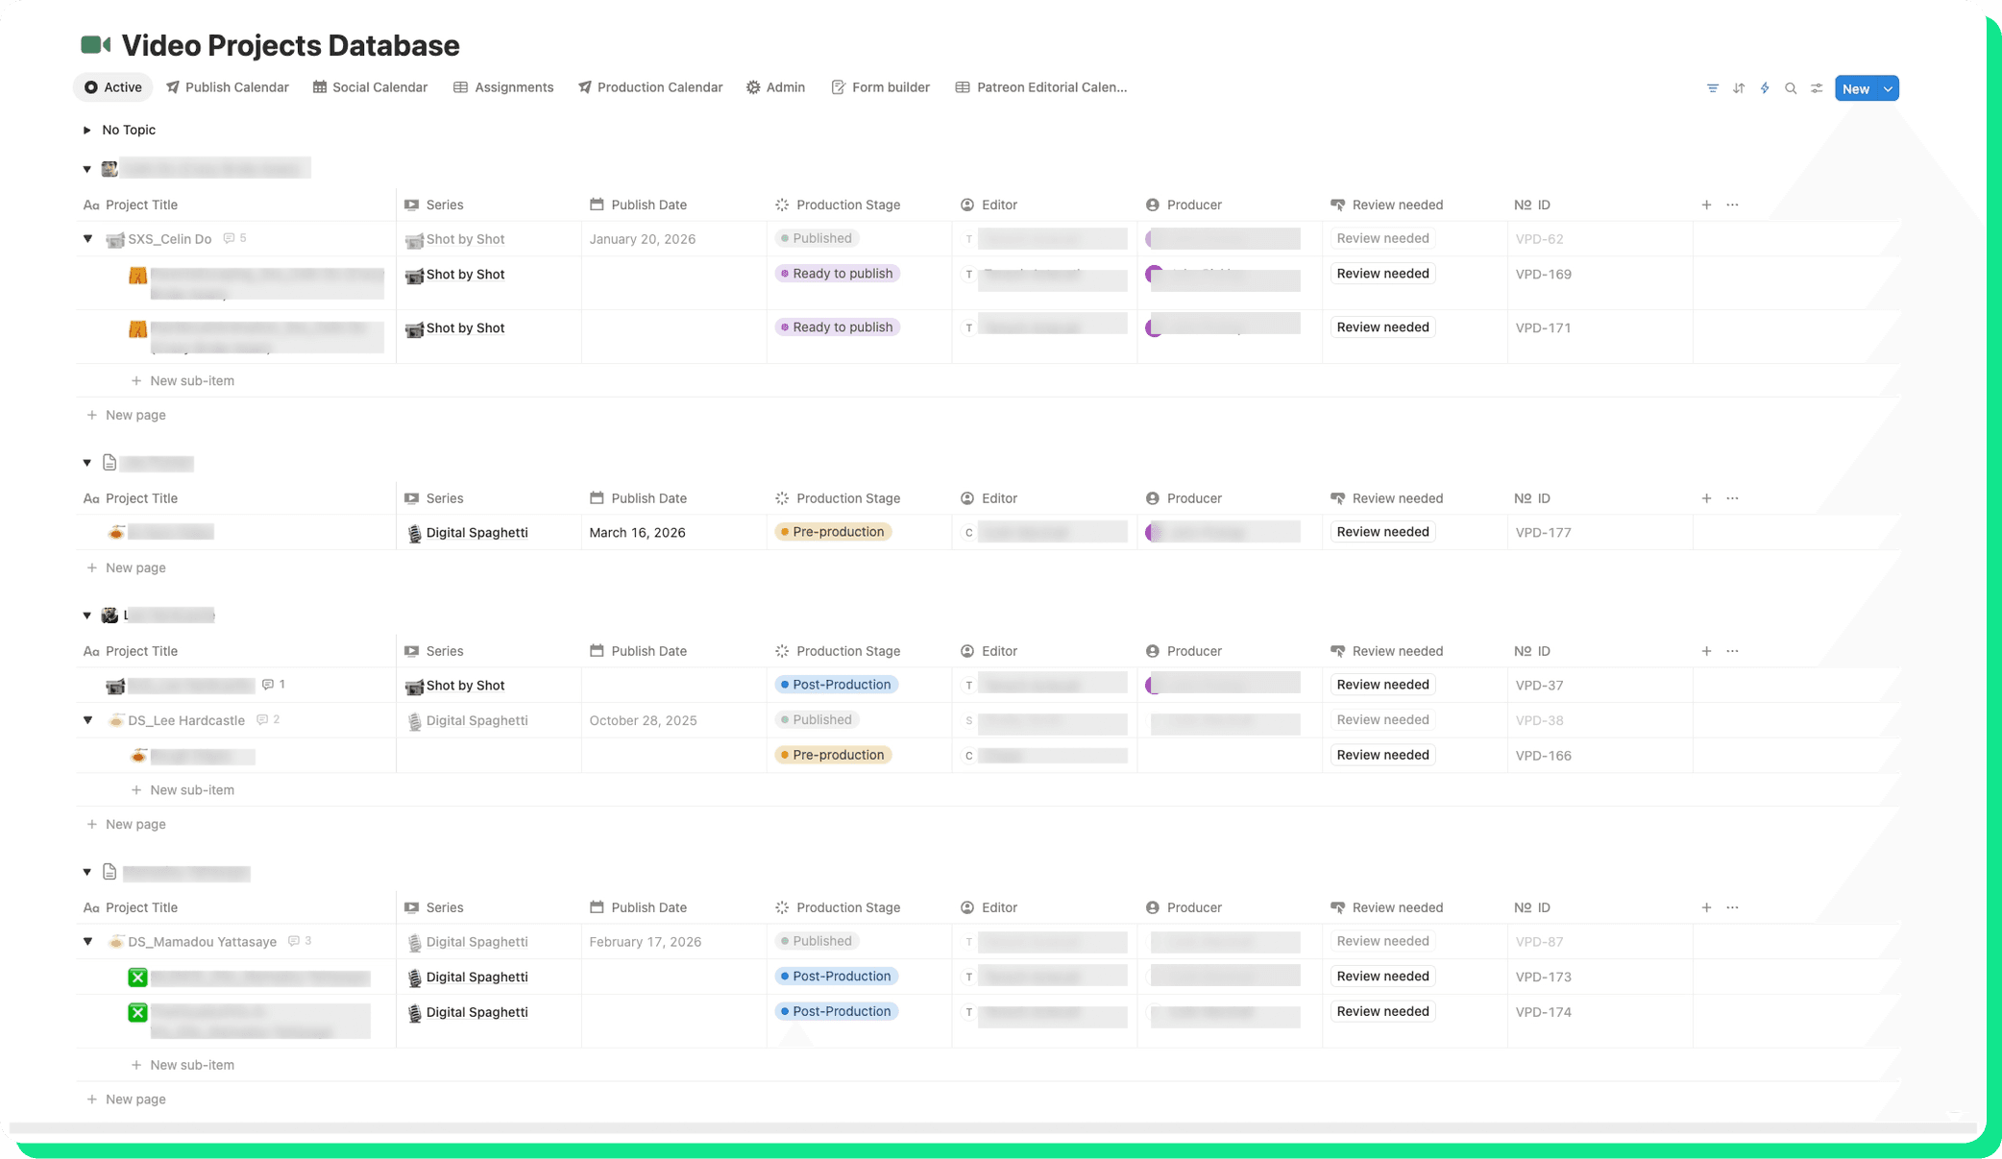Add property with first plus icon
Viewport: 2002px width, 1159px height.
tap(1706, 205)
